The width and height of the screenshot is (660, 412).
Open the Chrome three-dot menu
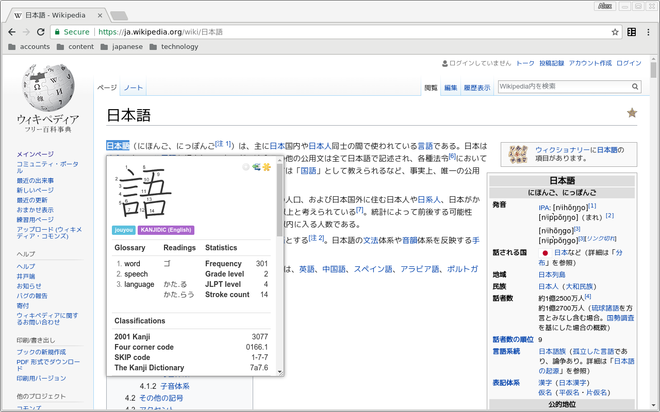[648, 32]
